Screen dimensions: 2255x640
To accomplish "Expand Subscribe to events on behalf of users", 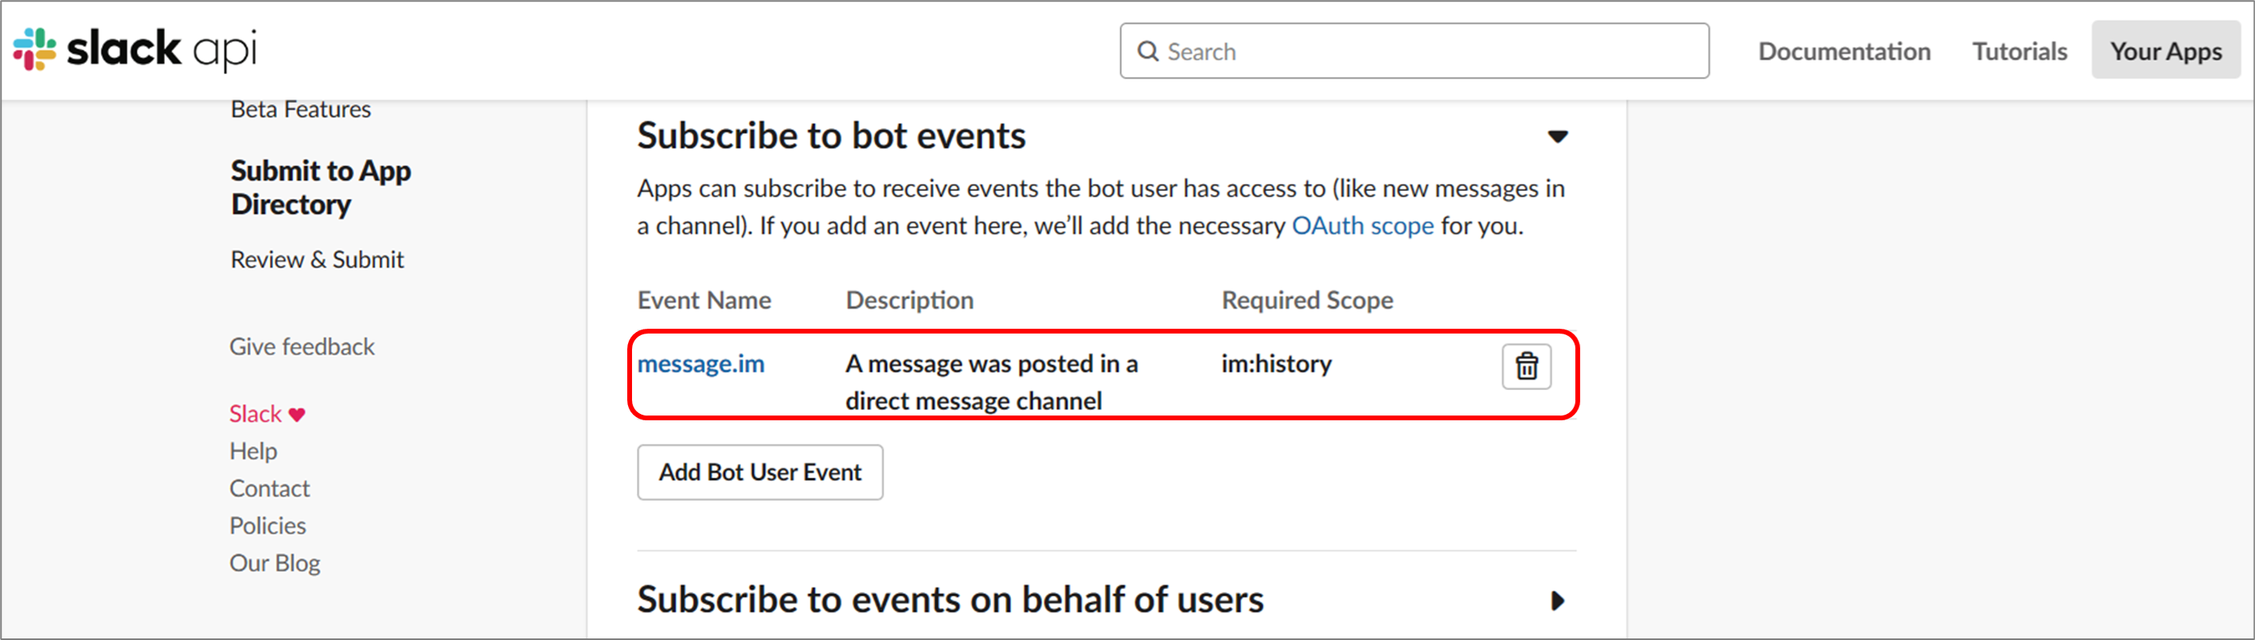I will click(1557, 601).
